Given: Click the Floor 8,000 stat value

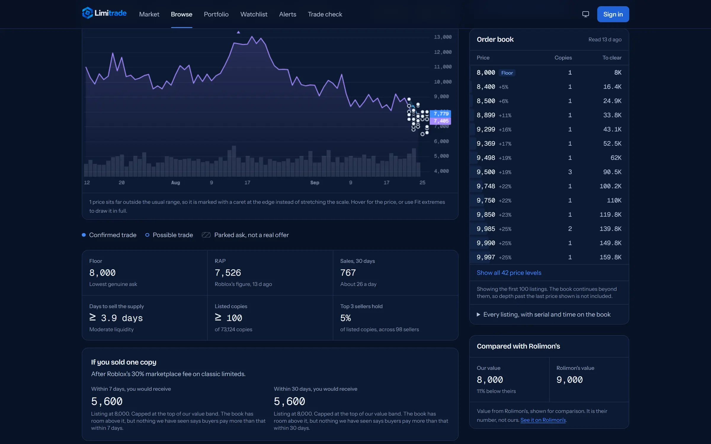Looking at the screenshot, I should (103, 273).
